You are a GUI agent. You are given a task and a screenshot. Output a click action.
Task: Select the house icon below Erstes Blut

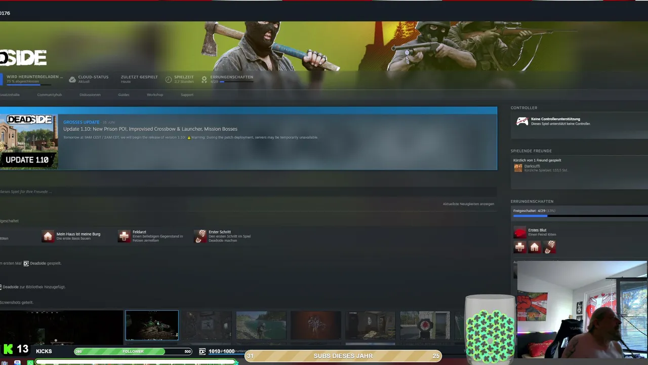click(x=535, y=247)
